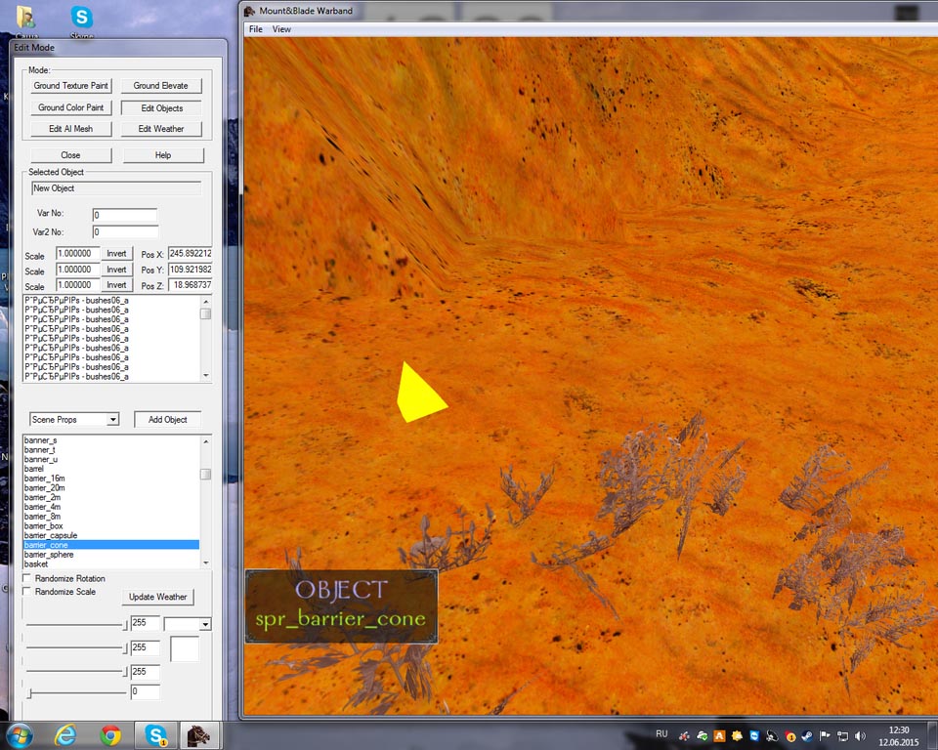The height and width of the screenshot is (750, 938).
Task: Click the Windows Start button
Action: click(x=20, y=734)
